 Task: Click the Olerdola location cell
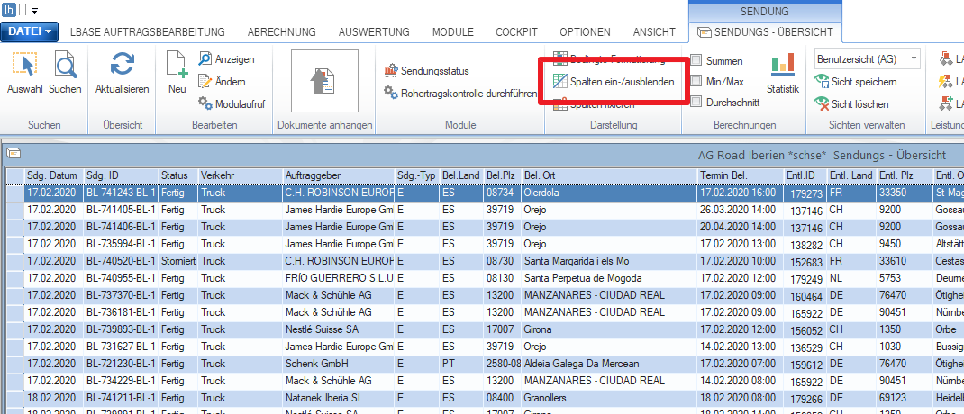coord(609,193)
